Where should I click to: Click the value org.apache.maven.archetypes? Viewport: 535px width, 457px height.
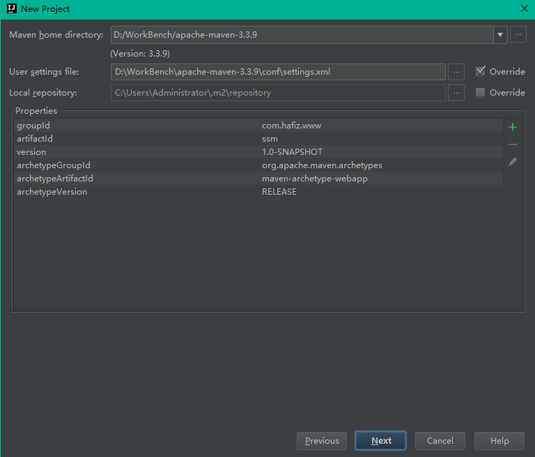(x=322, y=165)
